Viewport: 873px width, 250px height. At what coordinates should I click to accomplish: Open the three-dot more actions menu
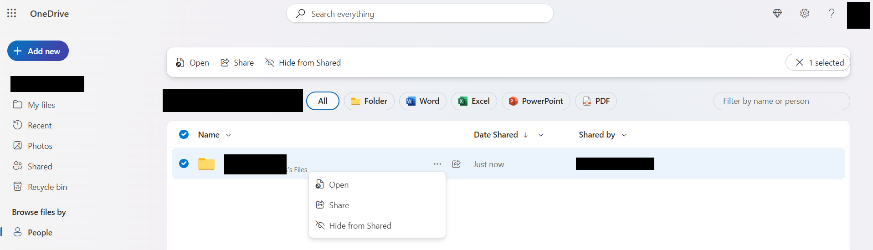click(x=437, y=164)
